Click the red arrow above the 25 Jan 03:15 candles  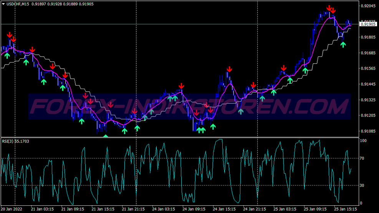[283, 68]
